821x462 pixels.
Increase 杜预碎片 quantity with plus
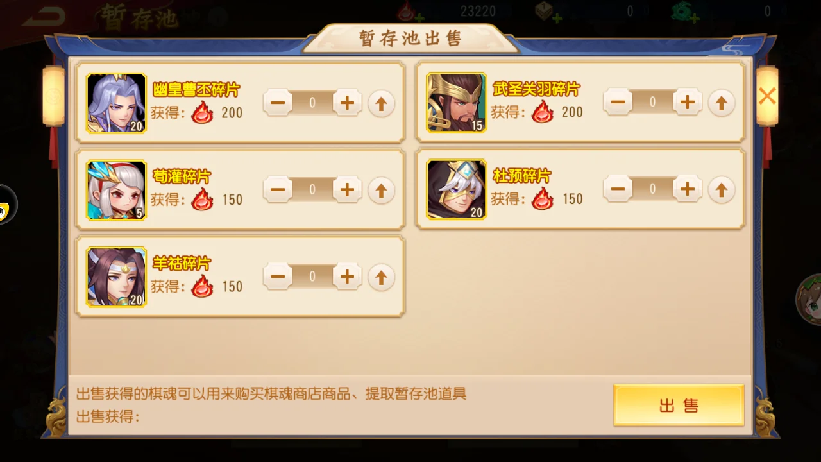[687, 189]
